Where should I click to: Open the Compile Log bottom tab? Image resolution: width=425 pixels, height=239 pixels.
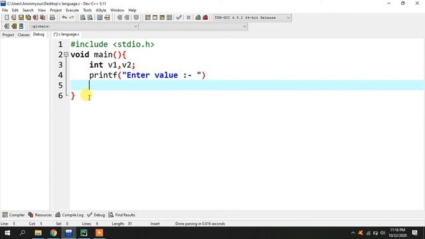(x=69, y=215)
